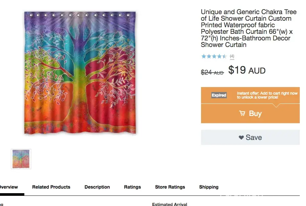Open the Store Ratings tab
306x206 pixels.
170,187
